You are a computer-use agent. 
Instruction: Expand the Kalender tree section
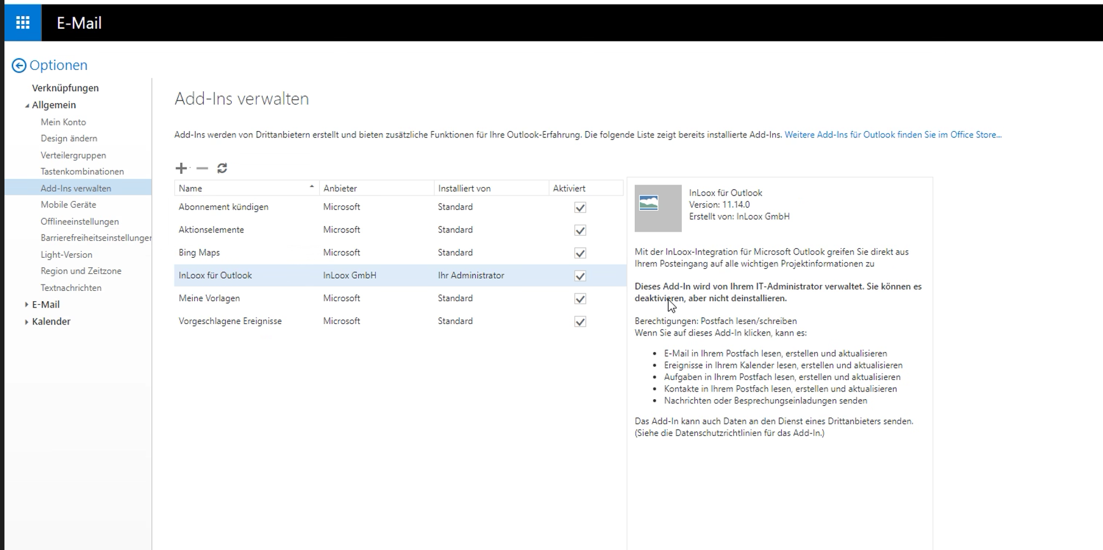tap(26, 322)
